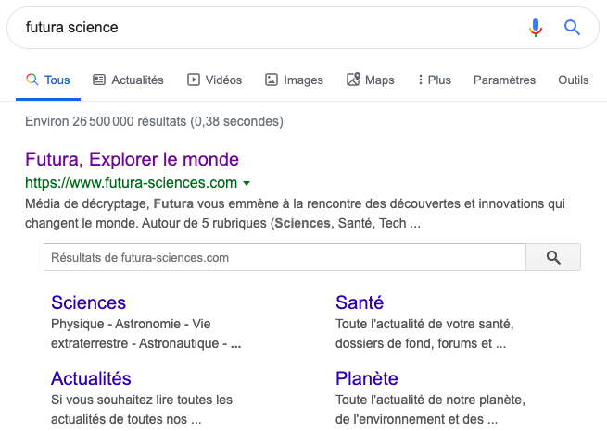Click the microphone voice search icon
This screenshot has height=431, width=607.
[x=536, y=28]
